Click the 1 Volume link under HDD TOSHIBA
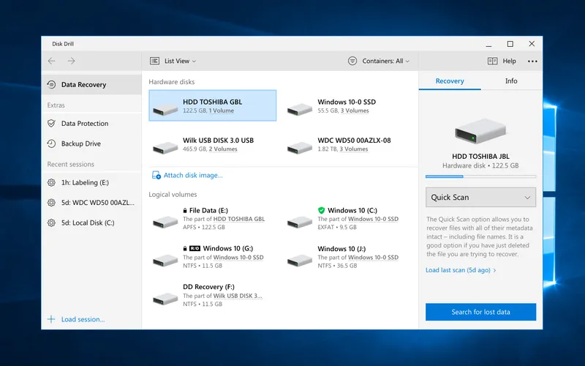The height and width of the screenshot is (366, 585). [222, 111]
